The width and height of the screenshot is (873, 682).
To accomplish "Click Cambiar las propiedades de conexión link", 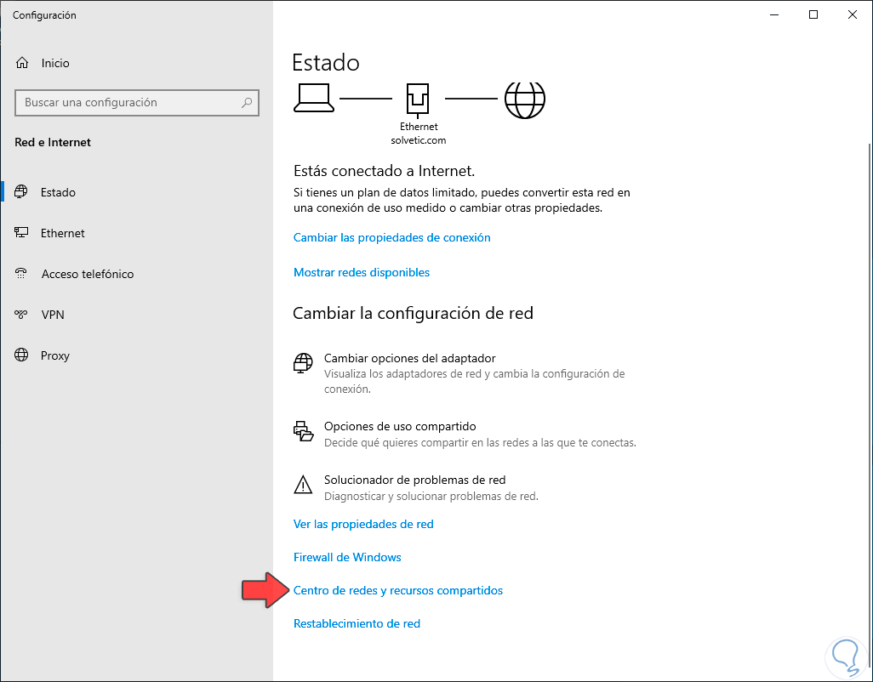I will (392, 237).
